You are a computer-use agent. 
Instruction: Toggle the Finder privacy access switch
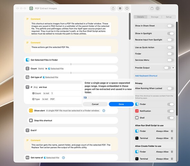tap(170, 104)
